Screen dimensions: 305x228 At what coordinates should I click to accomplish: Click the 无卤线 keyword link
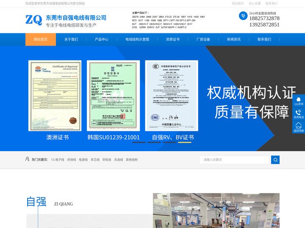(x=119, y=160)
